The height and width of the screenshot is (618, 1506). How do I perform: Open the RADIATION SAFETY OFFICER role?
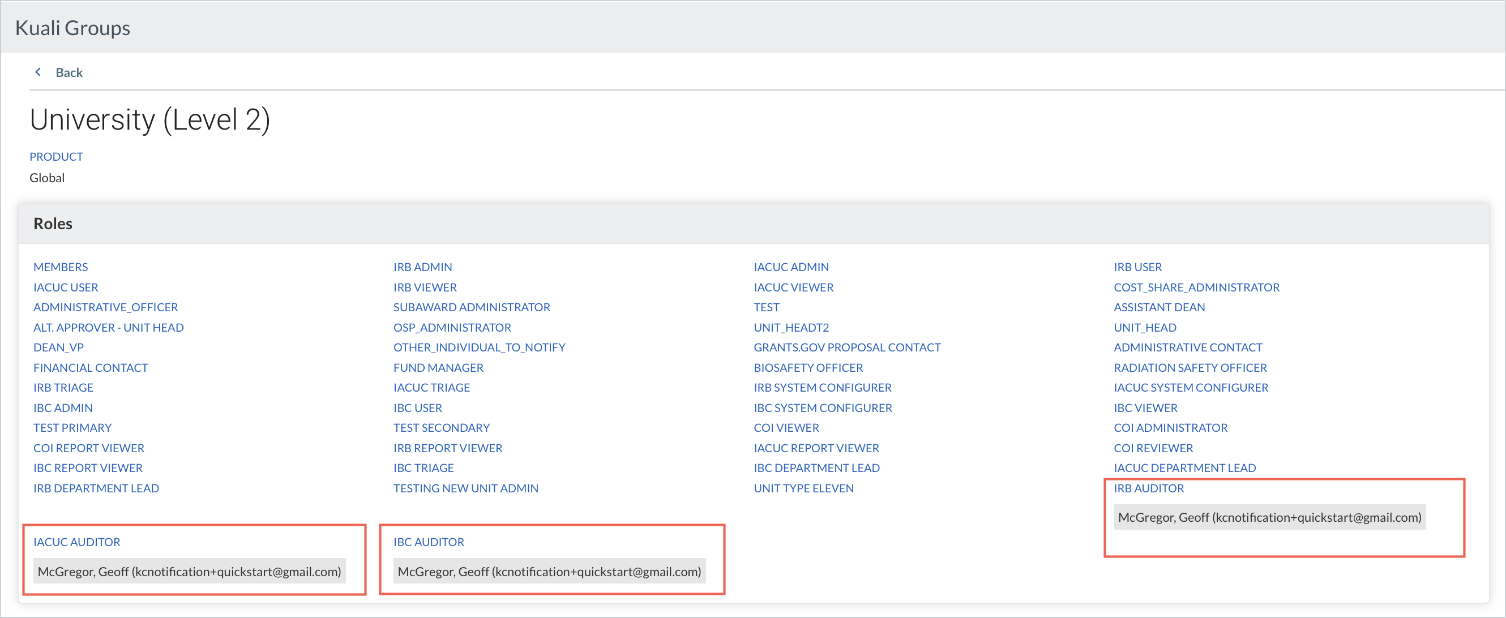pos(1190,368)
